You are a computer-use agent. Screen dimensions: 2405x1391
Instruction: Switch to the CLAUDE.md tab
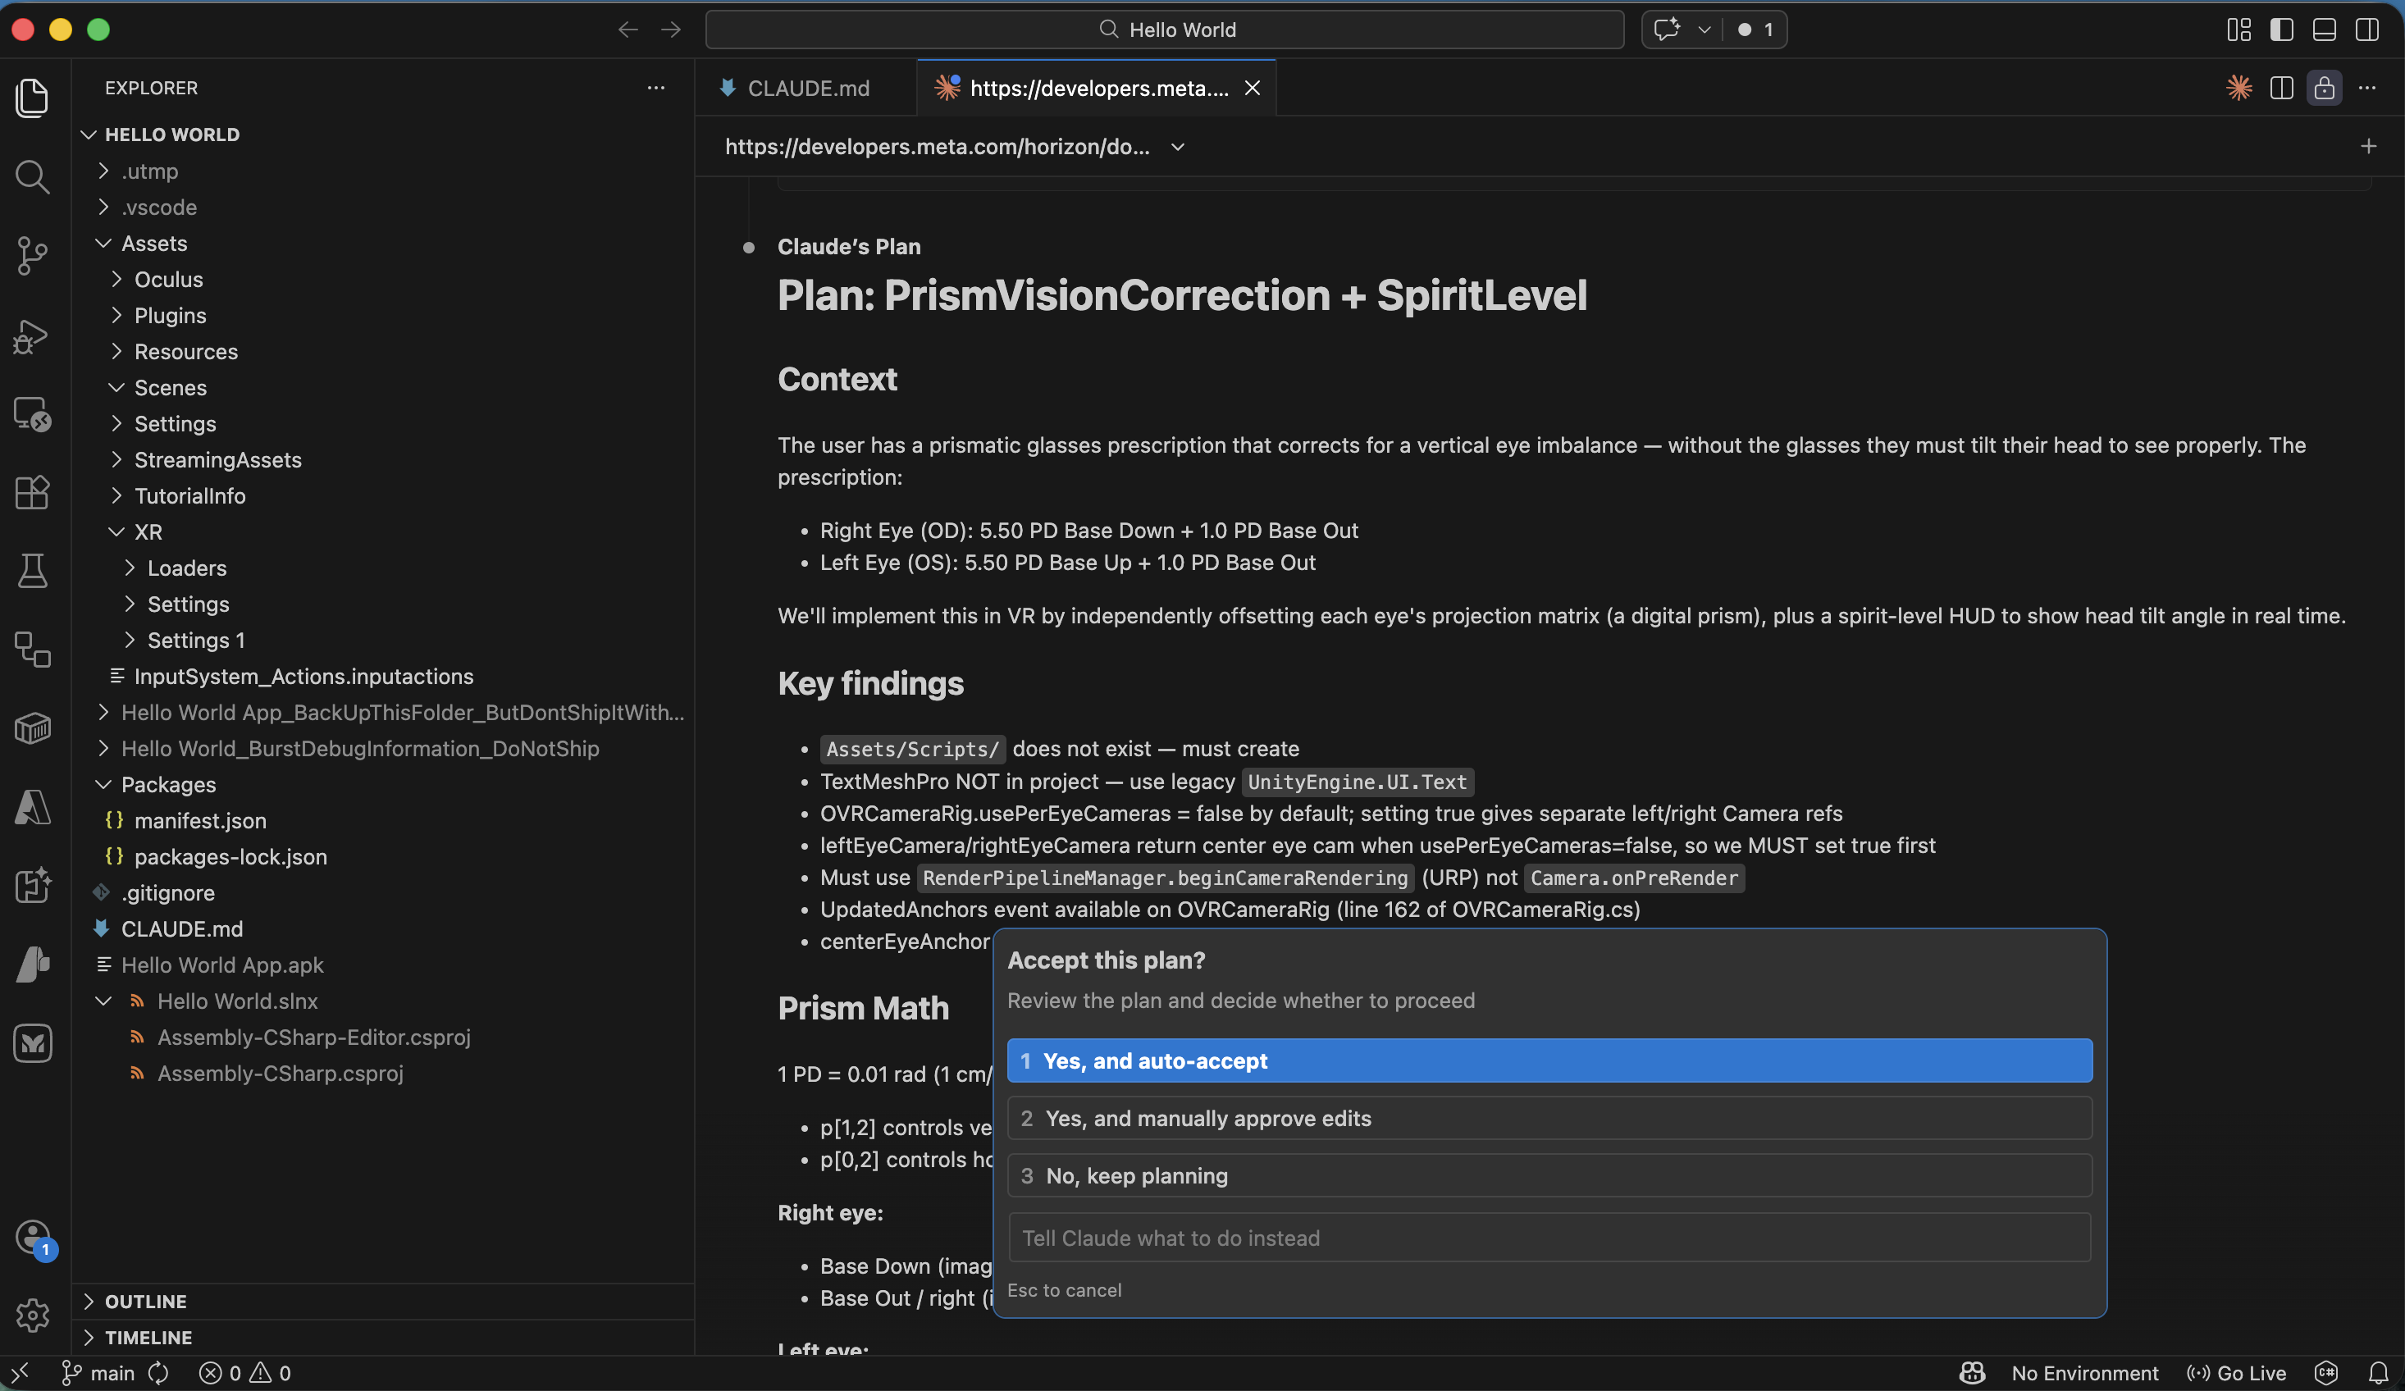click(x=807, y=88)
